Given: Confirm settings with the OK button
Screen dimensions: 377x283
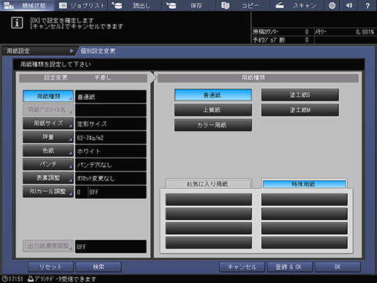Looking at the screenshot, I should (x=338, y=267).
